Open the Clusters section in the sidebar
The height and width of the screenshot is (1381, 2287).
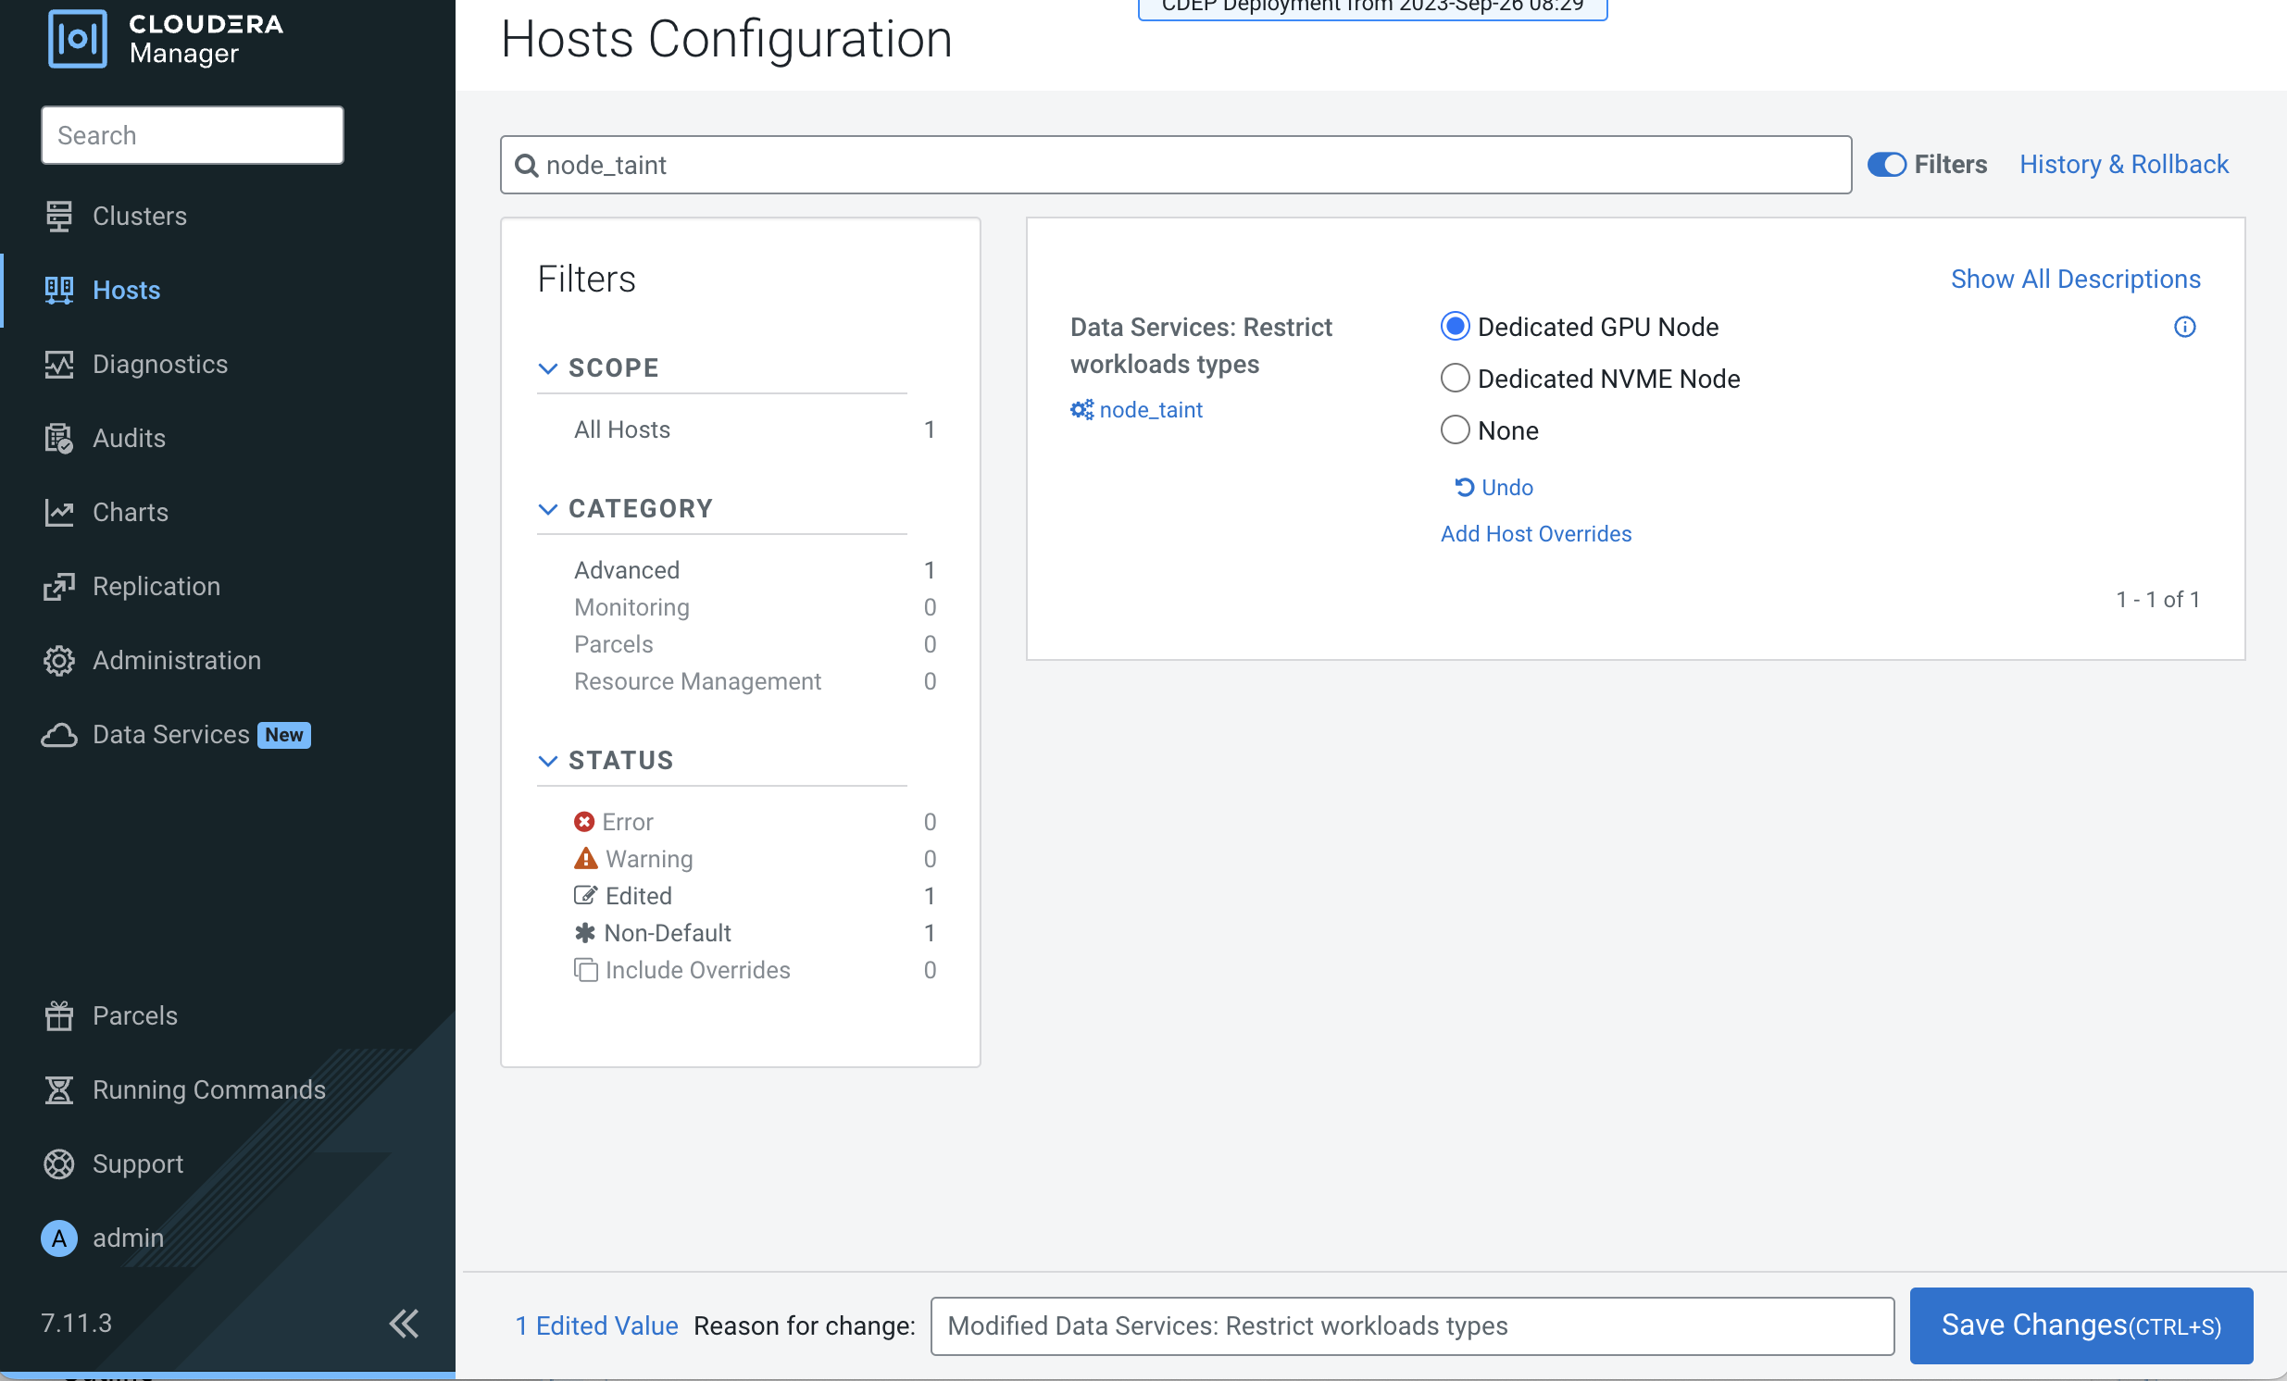coord(140,216)
